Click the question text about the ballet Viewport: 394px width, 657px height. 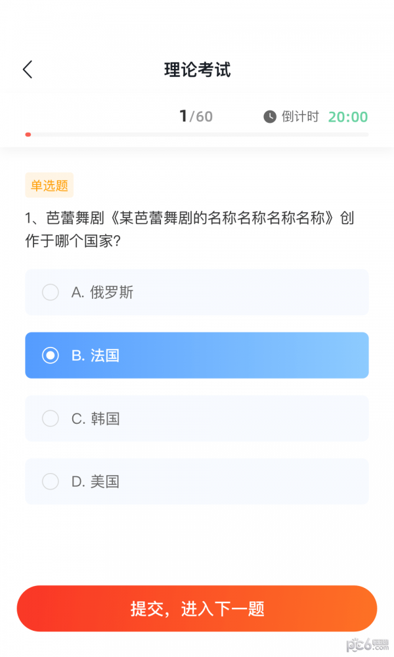click(x=189, y=231)
